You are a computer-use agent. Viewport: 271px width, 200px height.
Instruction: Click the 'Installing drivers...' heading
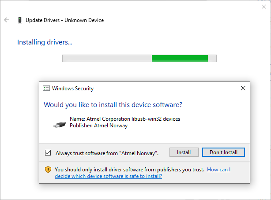tap(45, 42)
